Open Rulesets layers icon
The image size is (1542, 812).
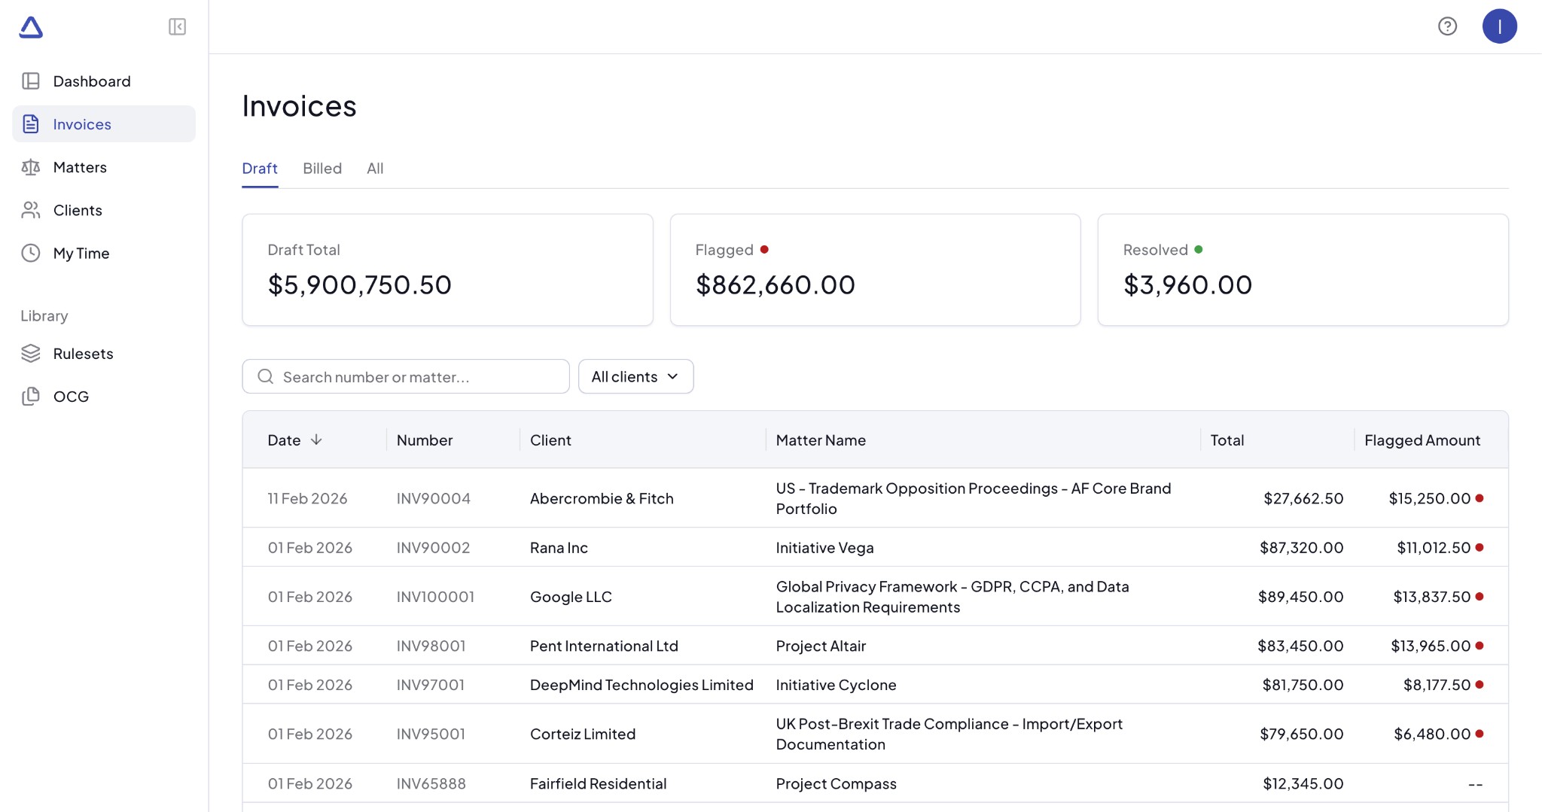point(31,354)
